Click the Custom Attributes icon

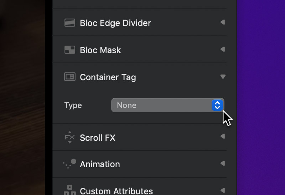[70, 190]
